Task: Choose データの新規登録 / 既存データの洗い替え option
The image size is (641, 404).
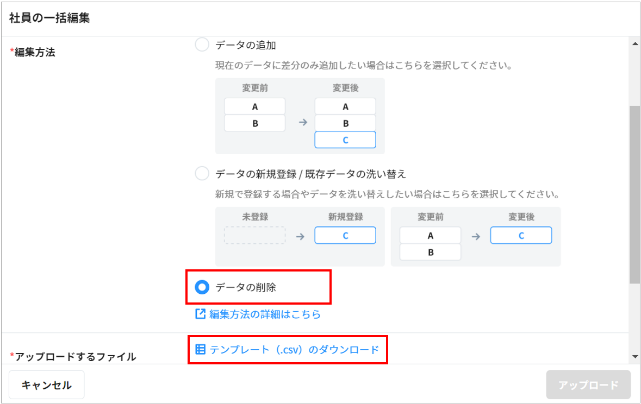Action: [x=202, y=174]
